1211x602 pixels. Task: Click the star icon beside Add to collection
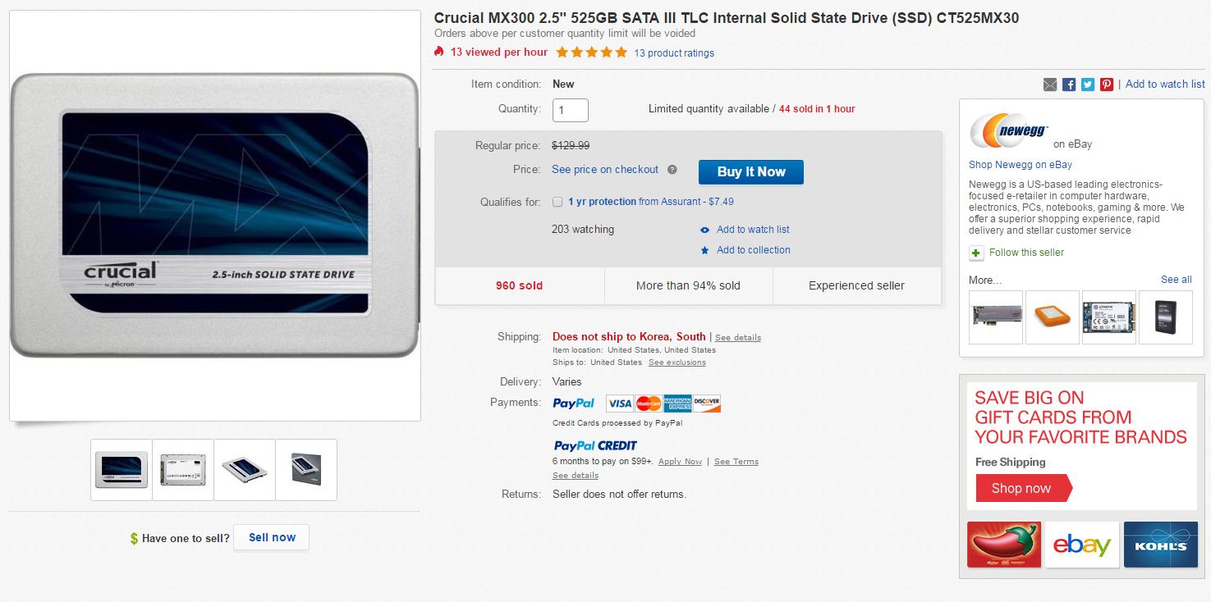tap(704, 250)
